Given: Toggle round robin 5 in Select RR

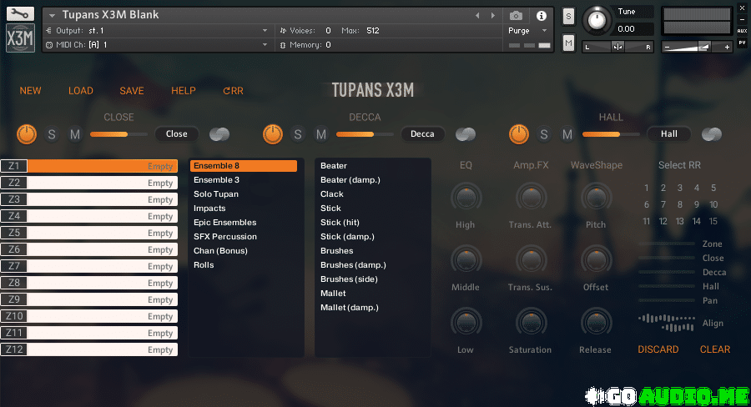Looking at the screenshot, I should [713, 188].
